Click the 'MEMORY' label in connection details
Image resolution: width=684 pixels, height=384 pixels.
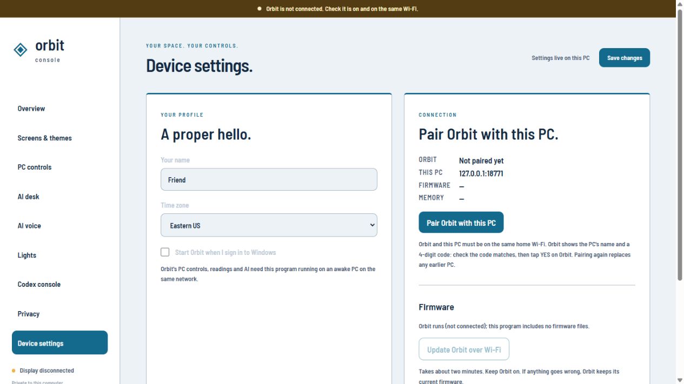click(x=431, y=198)
